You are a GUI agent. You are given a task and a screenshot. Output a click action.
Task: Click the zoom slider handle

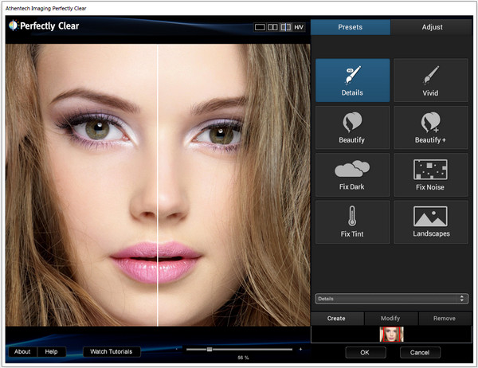[x=210, y=349]
